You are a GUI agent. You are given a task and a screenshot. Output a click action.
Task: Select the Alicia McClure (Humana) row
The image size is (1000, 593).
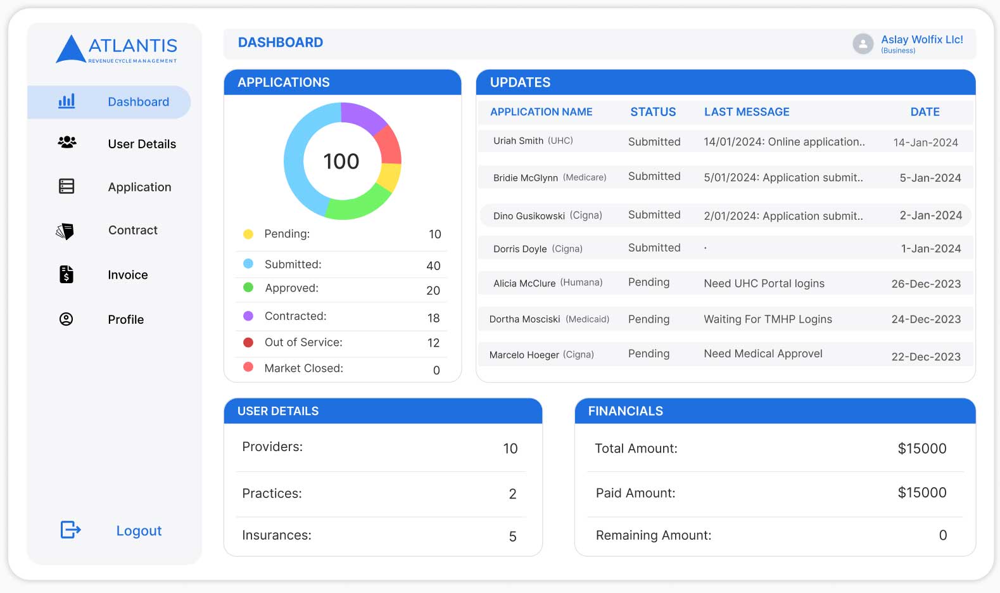coord(725,283)
